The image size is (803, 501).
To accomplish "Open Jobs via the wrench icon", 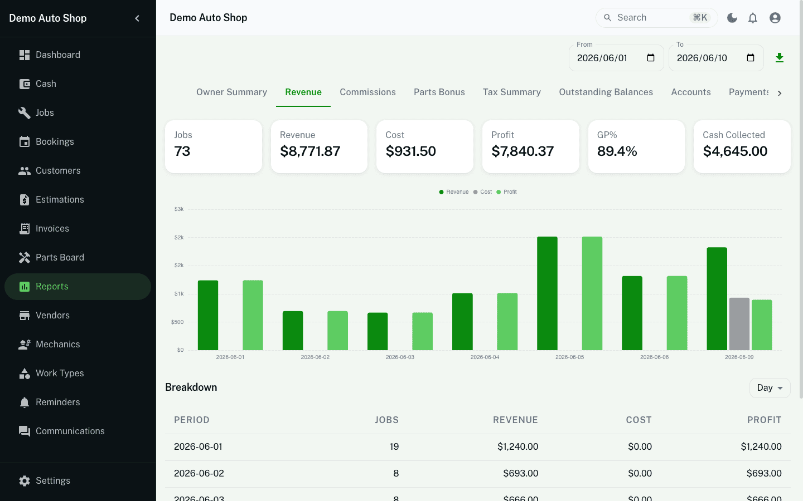I will pos(25,113).
